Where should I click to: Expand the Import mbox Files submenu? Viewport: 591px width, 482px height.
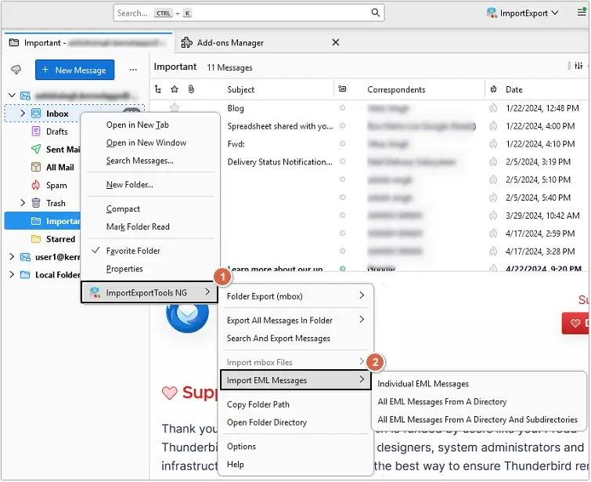tap(296, 362)
